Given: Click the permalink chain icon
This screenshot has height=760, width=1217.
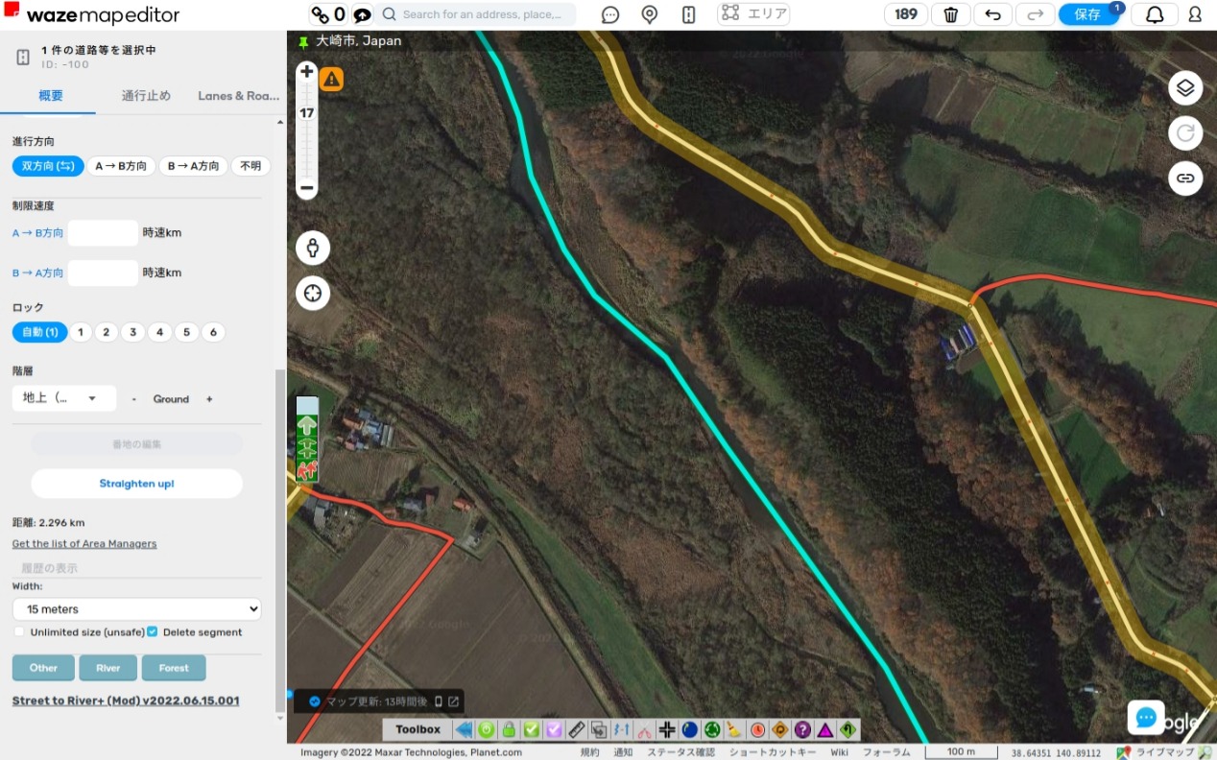Looking at the screenshot, I should coord(1185,178).
